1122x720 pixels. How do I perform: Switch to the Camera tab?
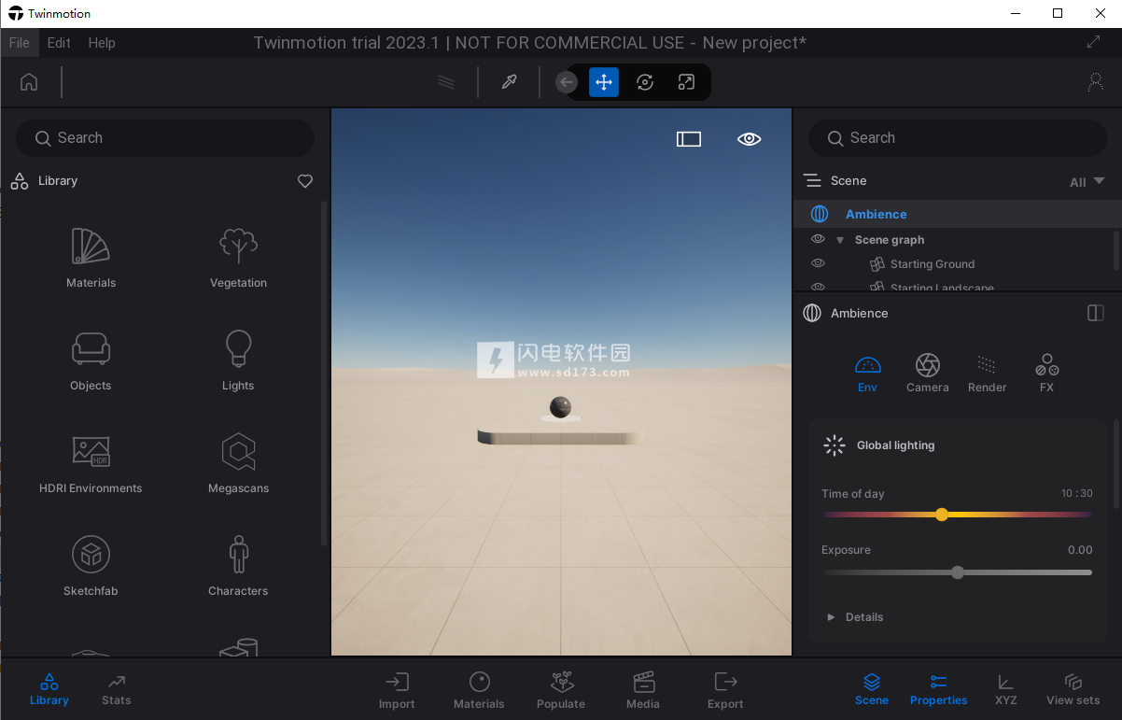927,373
